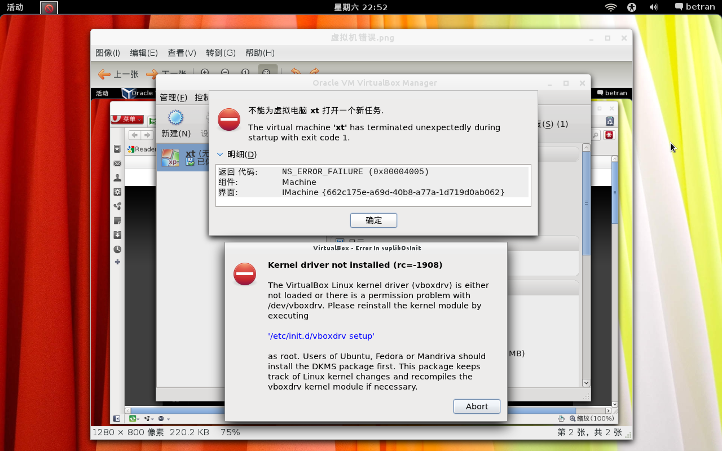722x451 pixels.
Task: Open the accessibility menu icon
Action: click(632, 7)
